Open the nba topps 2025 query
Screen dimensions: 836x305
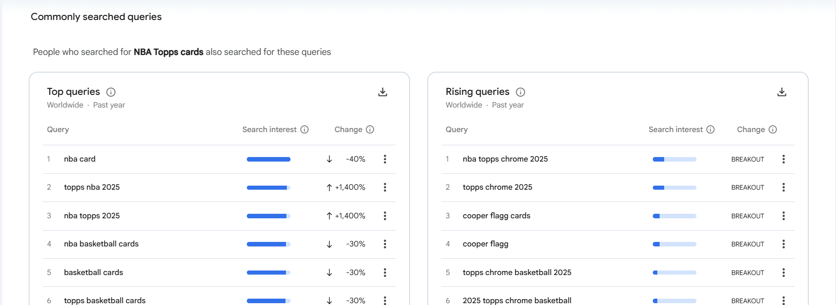pos(92,216)
